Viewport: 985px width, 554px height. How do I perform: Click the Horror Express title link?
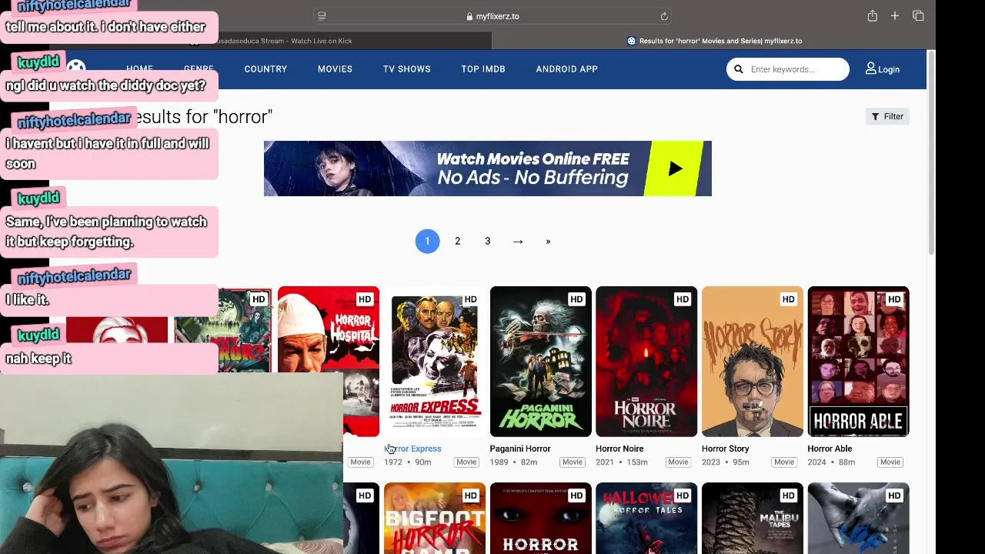click(x=412, y=449)
